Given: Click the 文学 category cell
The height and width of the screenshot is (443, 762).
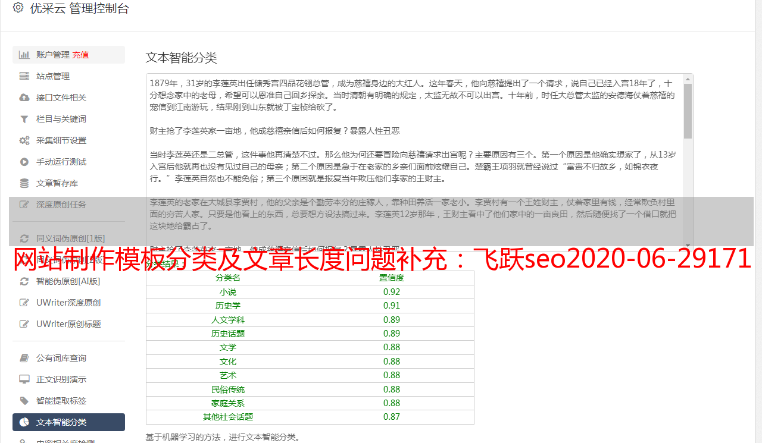Looking at the screenshot, I should pyautogui.click(x=228, y=347).
